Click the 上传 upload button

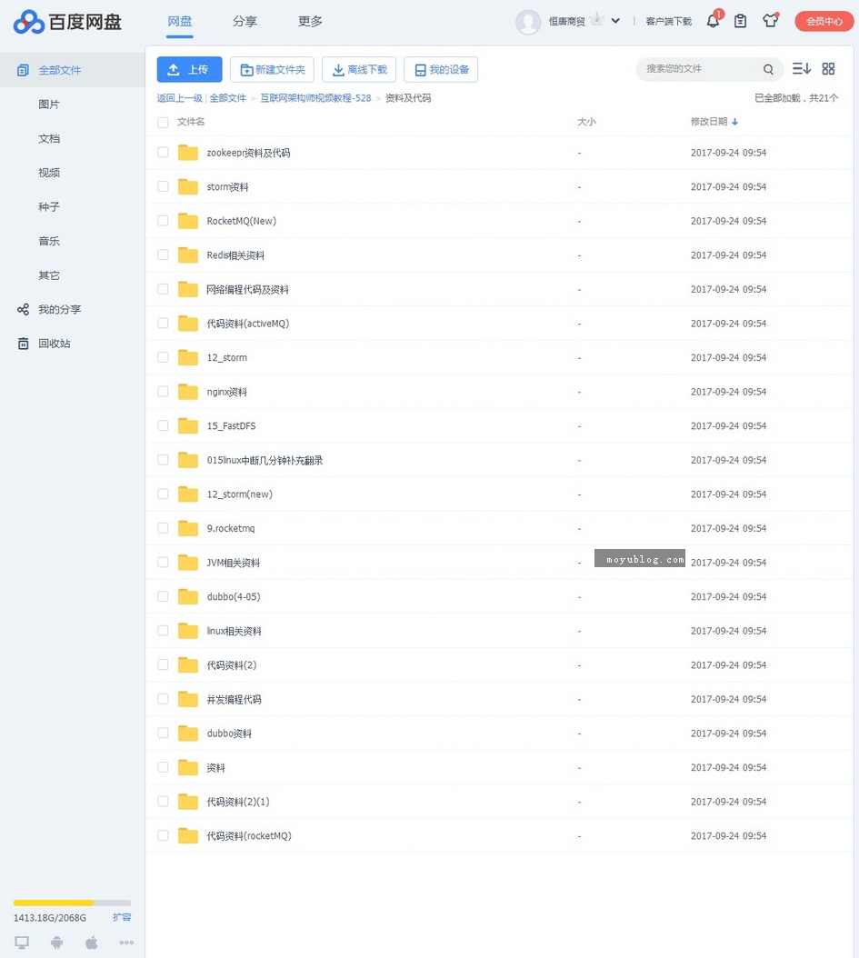(189, 68)
